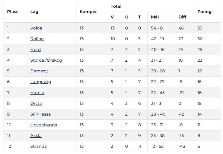
Task: Open the Stranda team link
Action: pyautogui.click(x=38, y=146)
